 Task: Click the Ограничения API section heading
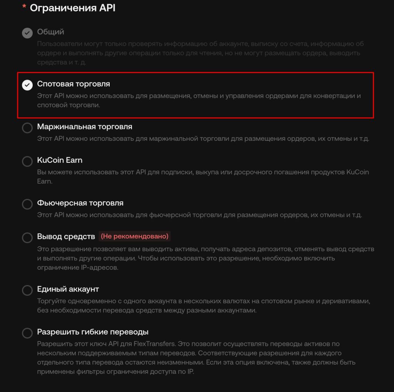pyautogui.click(x=72, y=8)
